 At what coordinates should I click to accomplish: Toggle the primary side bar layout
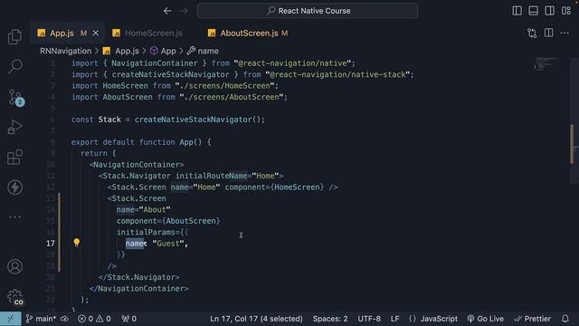coord(517,11)
